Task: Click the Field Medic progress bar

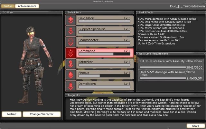Action: point(104,21)
